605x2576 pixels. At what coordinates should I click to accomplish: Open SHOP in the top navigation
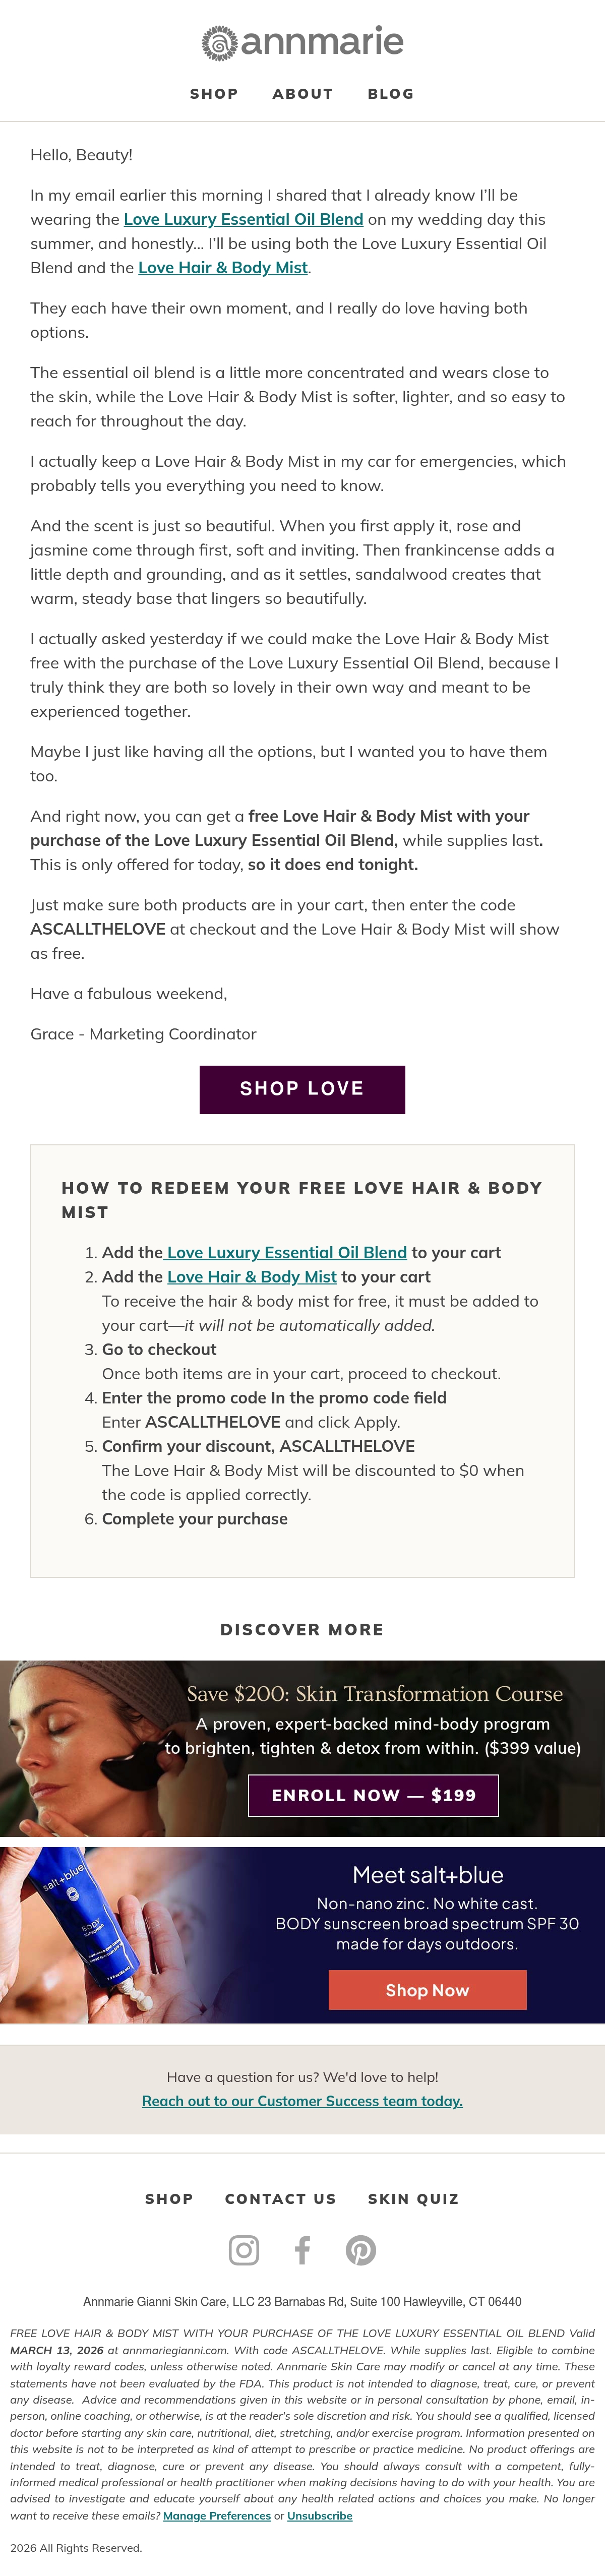[x=214, y=94]
